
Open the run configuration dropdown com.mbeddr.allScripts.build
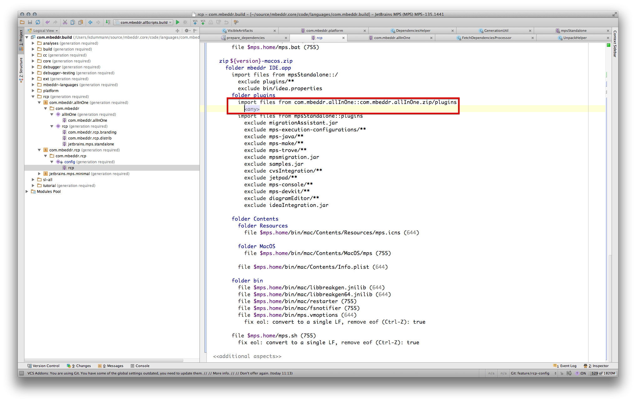[144, 22]
